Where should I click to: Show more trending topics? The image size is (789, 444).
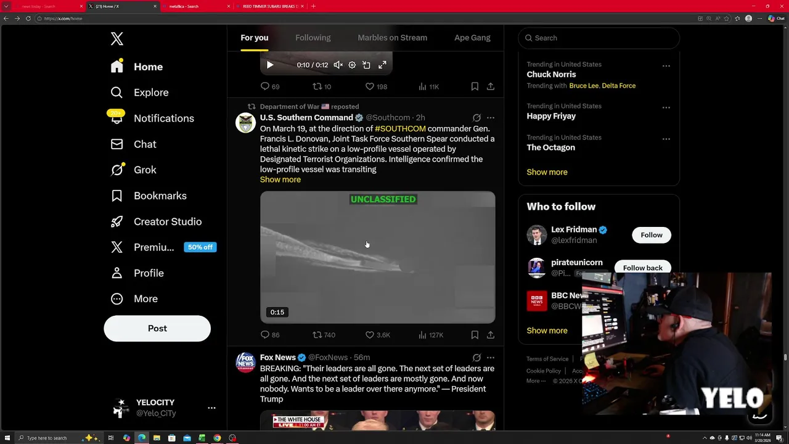pos(547,172)
